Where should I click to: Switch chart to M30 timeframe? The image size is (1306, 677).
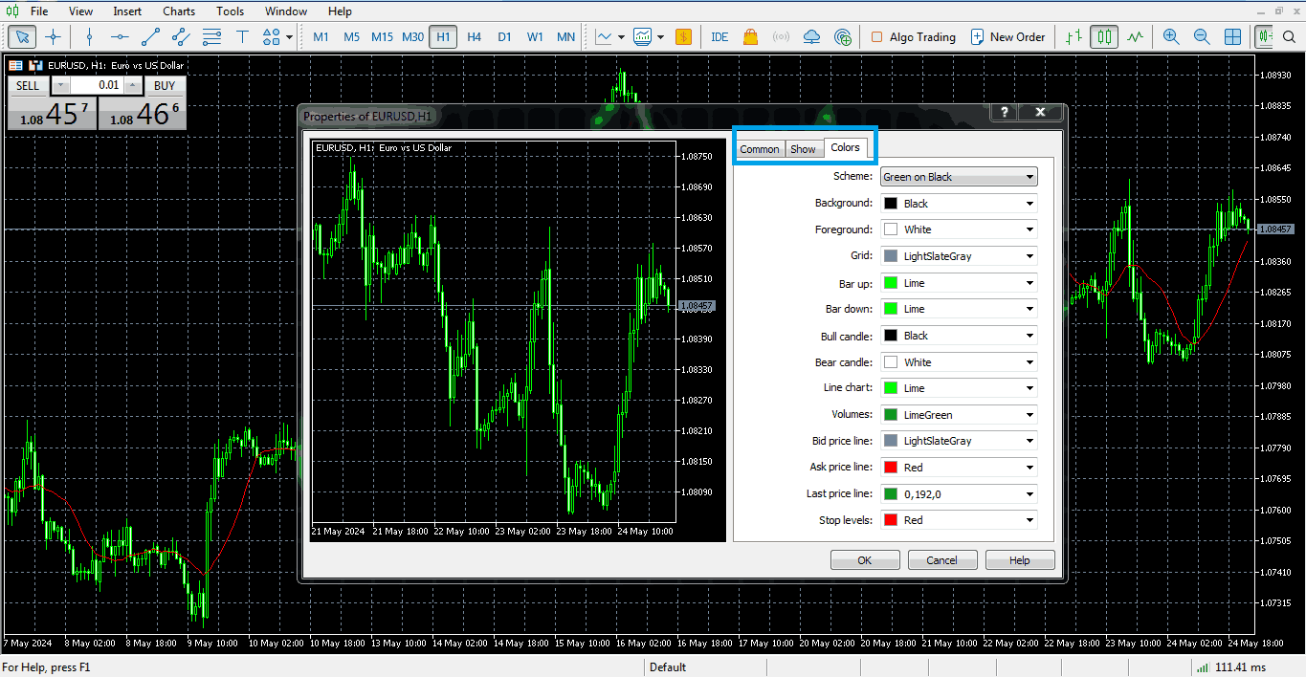click(x=412, y=37)
